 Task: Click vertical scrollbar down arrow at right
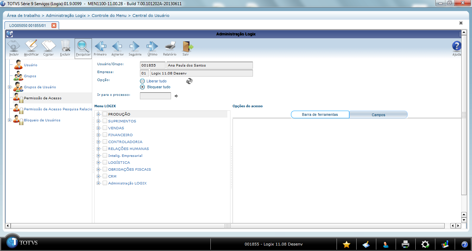[x=464, y=220]
